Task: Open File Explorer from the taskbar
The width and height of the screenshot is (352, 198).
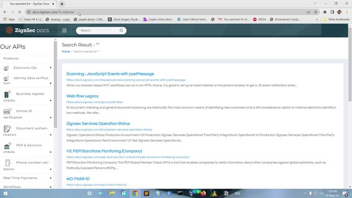Action: click(x=112, y=193)
